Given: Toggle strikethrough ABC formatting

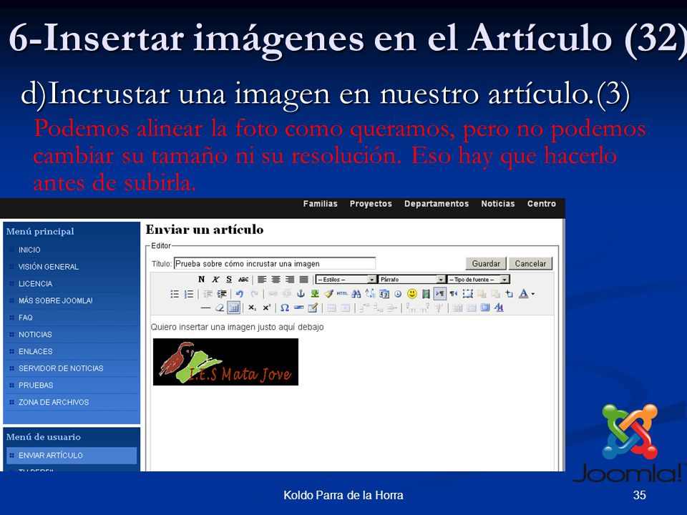Looking at the screenshot, I should coord(243,280).
